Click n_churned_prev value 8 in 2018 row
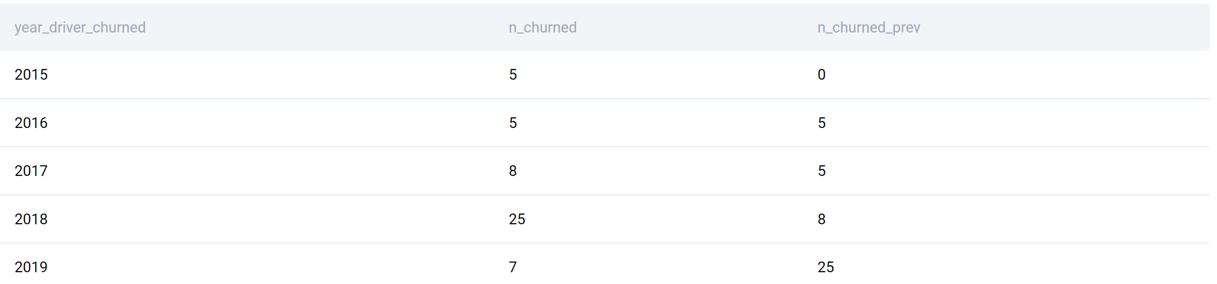 [821, 219]
